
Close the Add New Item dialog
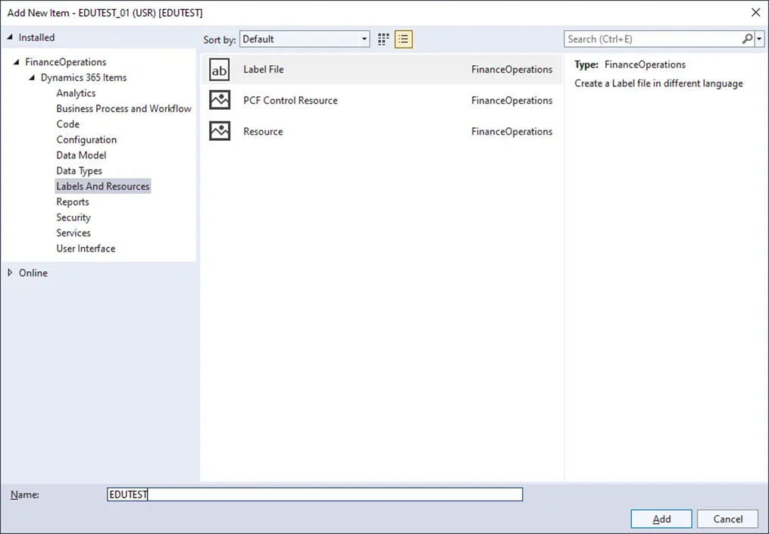pyautogui.click(x=756, y=12)
